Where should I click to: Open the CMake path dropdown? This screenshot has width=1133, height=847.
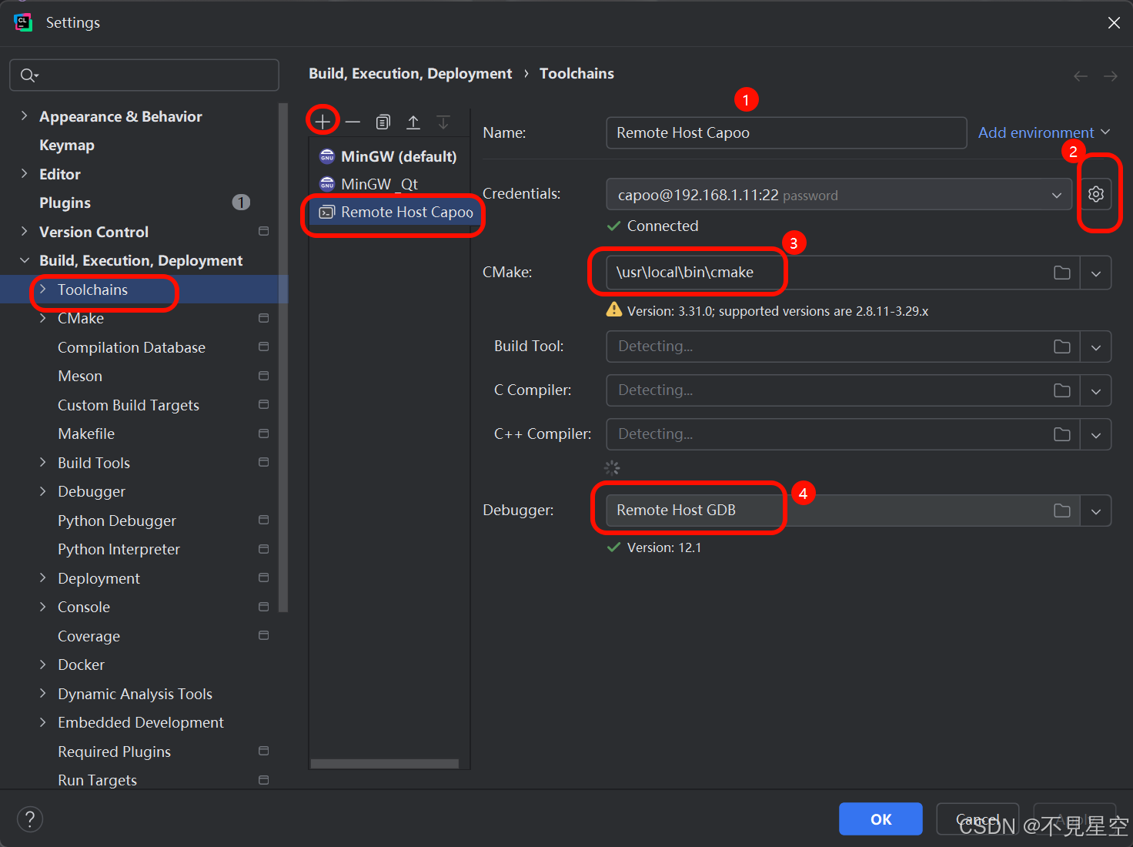coord(1096,273)
